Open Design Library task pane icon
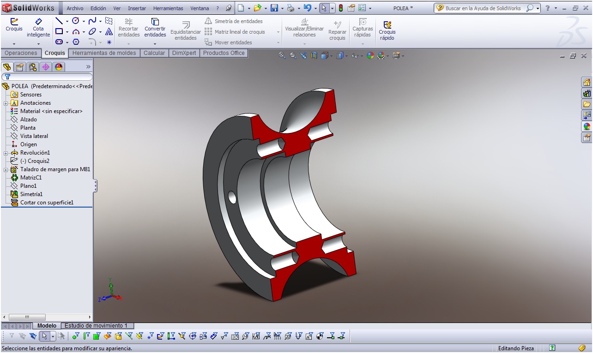Image resolution: width=593 pixels, height=353 pixels. pos(587,94)
